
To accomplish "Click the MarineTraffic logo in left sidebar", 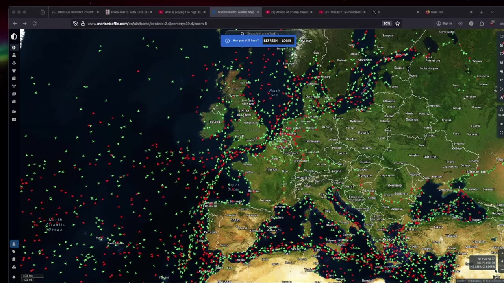I will click(x=14, y=37).
